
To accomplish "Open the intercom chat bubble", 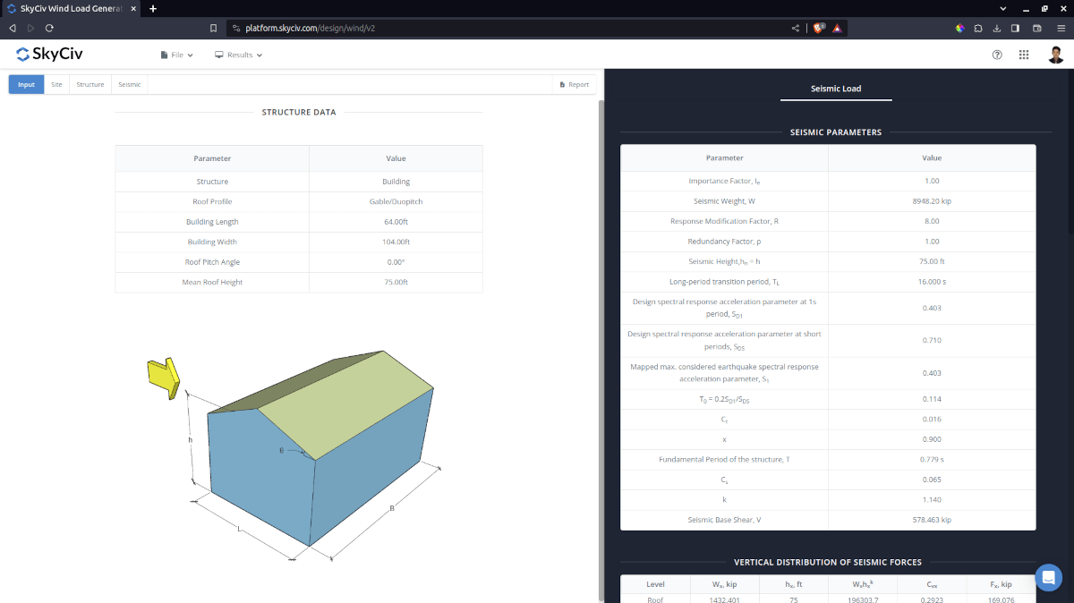I will [1048, 578].
